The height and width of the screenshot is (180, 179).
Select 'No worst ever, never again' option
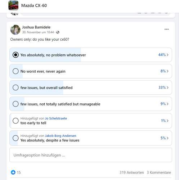click(x=15, y=71)
